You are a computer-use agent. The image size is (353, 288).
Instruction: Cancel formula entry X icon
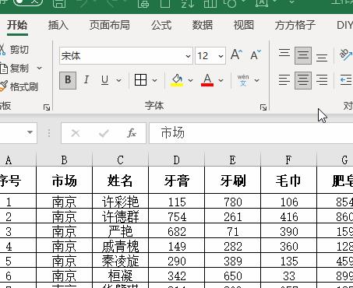(76, 133)
